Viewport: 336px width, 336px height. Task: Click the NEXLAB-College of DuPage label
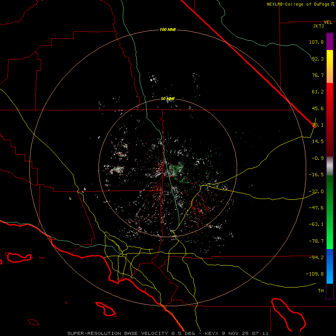298,4
